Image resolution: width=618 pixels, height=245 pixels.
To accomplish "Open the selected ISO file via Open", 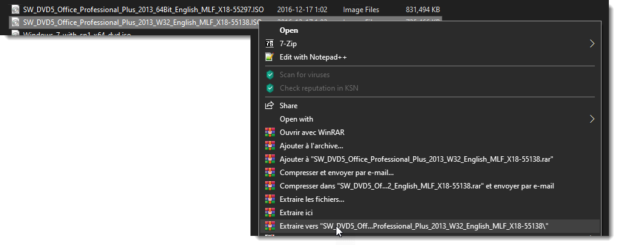I will (x=288, y=30).
